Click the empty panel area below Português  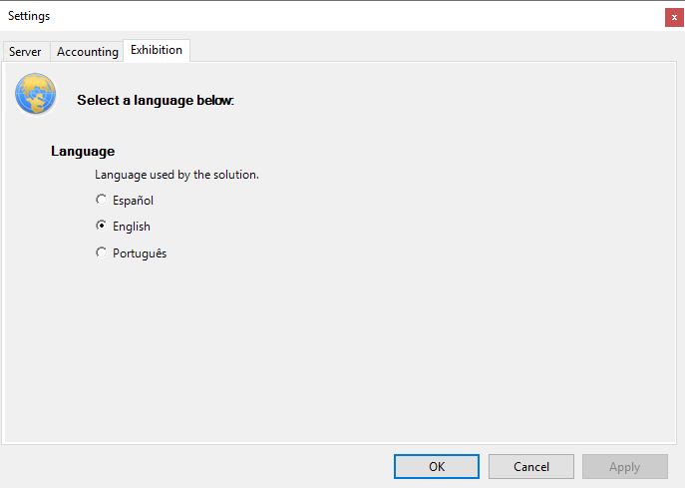(x=339, y=349)
